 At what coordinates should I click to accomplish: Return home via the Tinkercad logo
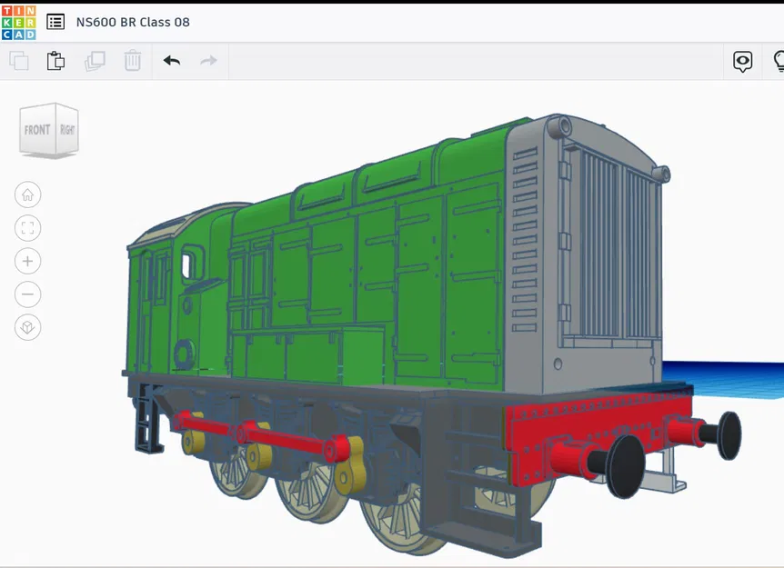18,21
